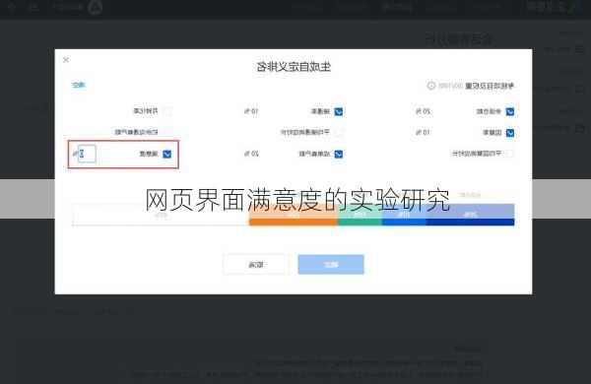Click the percent input field beside 满意度
591x384 pixels.
click(87, 154)
